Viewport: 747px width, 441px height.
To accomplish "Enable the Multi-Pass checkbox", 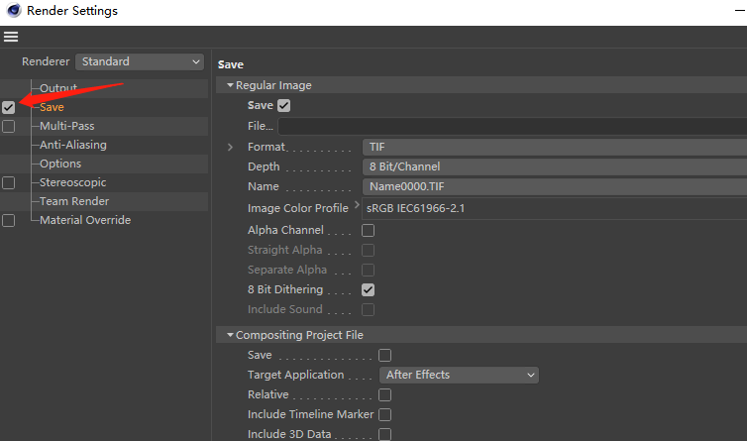I will tap(9, 127).
